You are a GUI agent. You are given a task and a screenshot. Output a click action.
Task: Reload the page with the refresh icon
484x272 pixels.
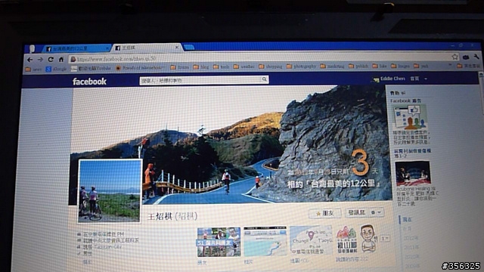coord(51,59)
